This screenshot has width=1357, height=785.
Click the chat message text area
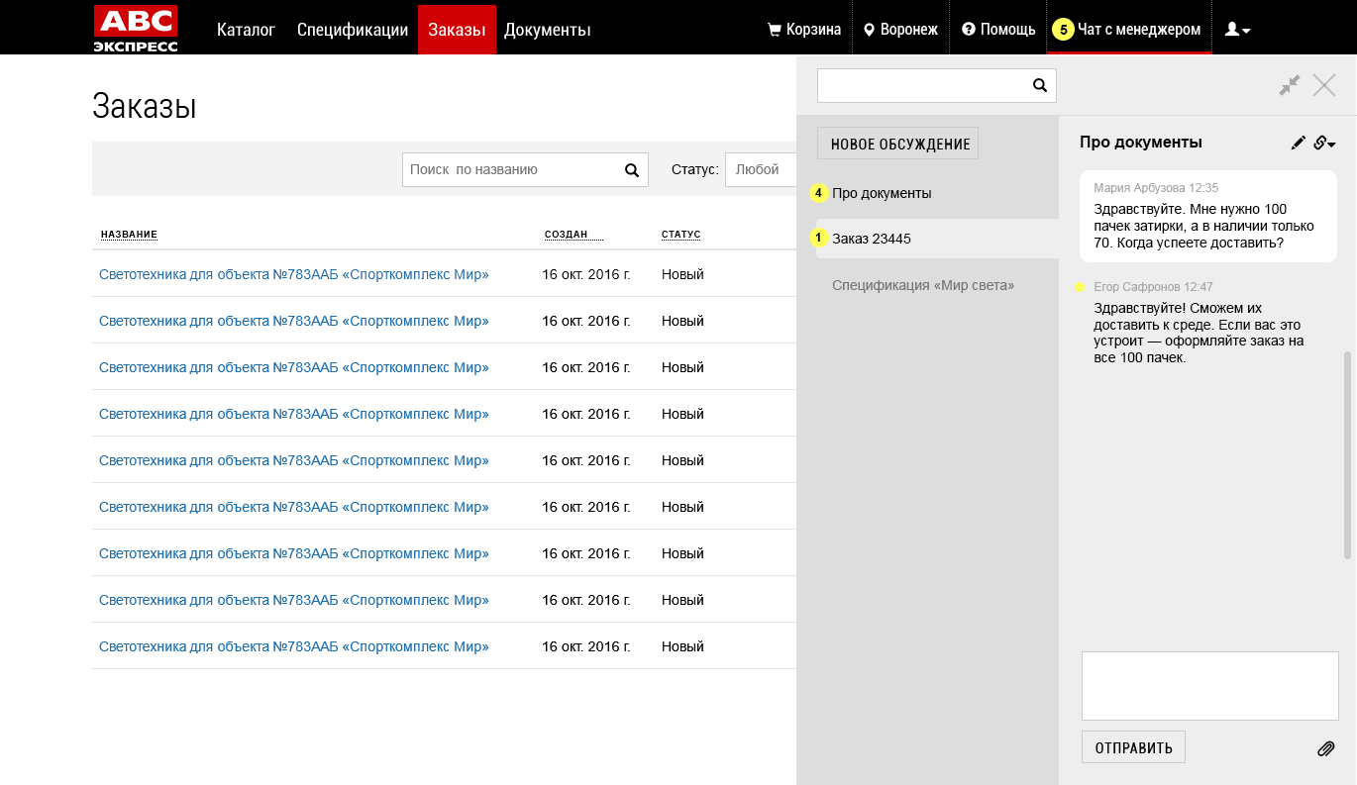tap(1209, 685)
